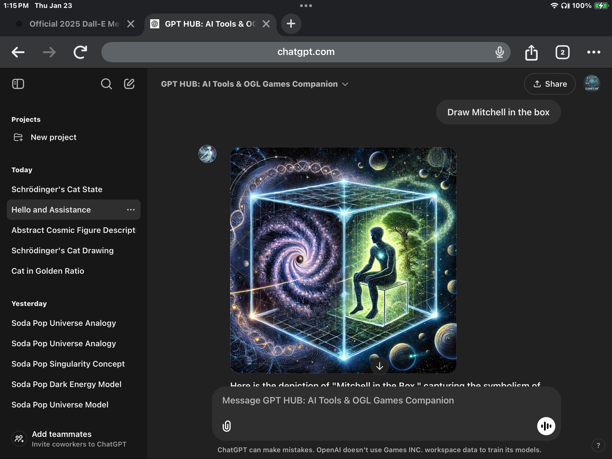Collapse the ChatGPT sidebar
This screenshot has width=612, height=459.
coord(18,84)
